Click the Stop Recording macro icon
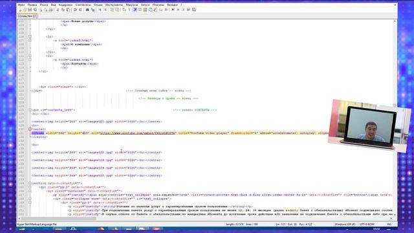The width and height of the screenshot is (414, 233). [x=178, y=10]
